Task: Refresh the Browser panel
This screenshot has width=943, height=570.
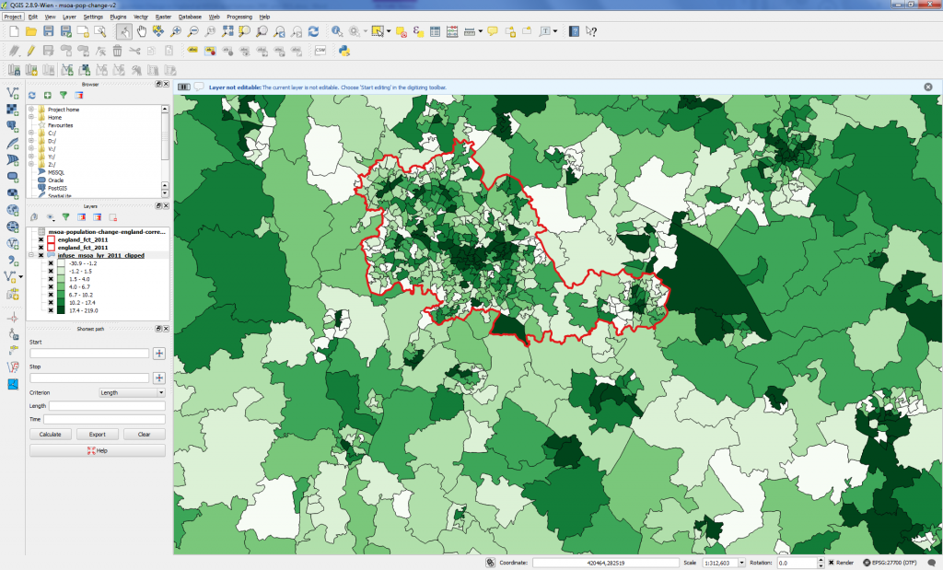Action: [x=32, y=95]
